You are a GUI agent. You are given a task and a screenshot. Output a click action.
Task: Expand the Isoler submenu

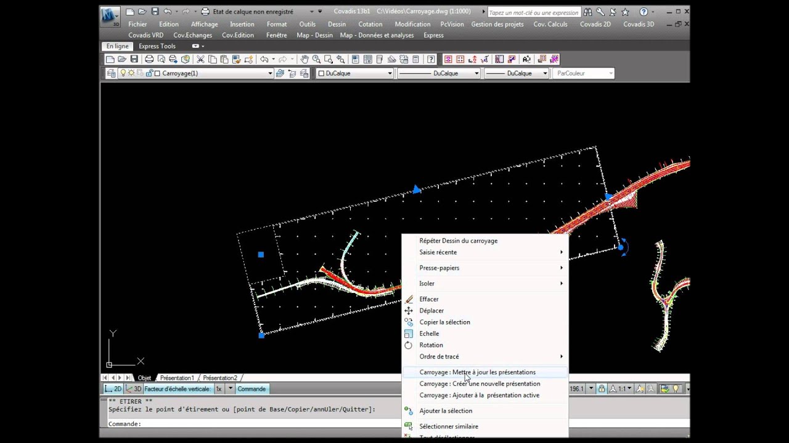click(x=484, y=284)
